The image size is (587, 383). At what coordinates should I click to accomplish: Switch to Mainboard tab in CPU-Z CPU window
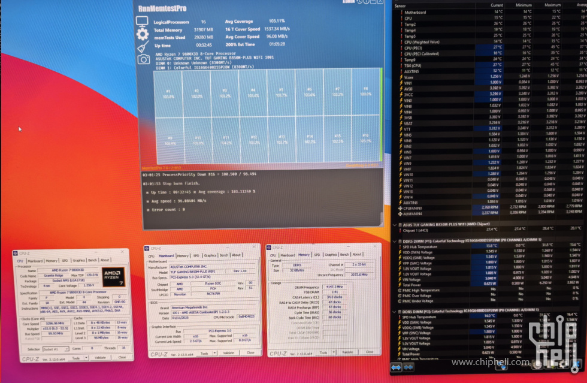[35, 261]
